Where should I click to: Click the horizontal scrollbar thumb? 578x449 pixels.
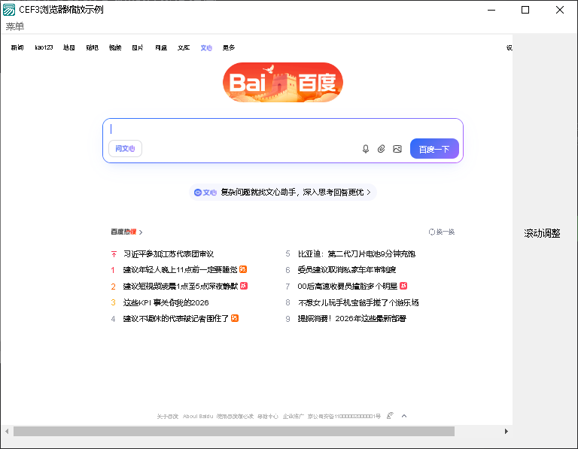coord(233,432)
